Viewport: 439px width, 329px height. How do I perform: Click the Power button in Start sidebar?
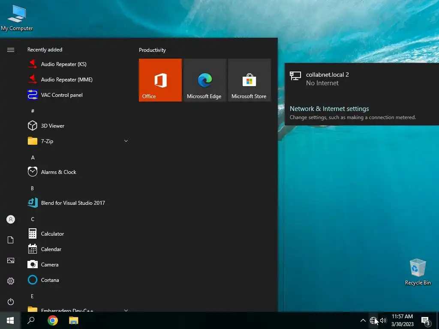pyautogui.click(x=11, y=302)
